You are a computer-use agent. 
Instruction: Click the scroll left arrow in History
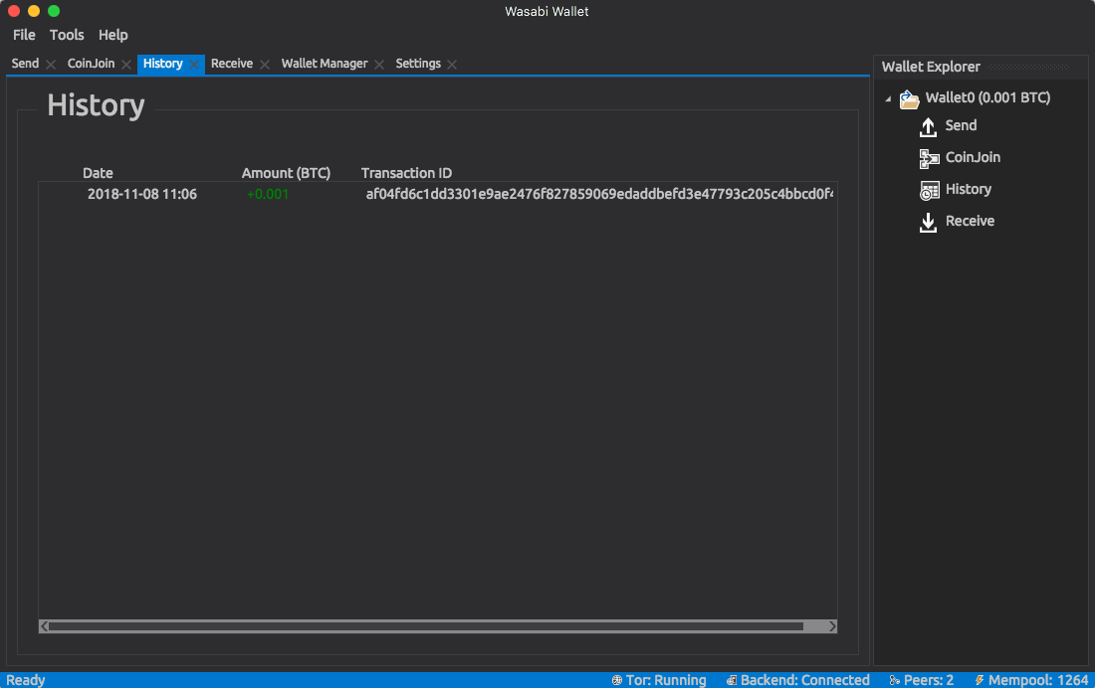coord(44,626)
